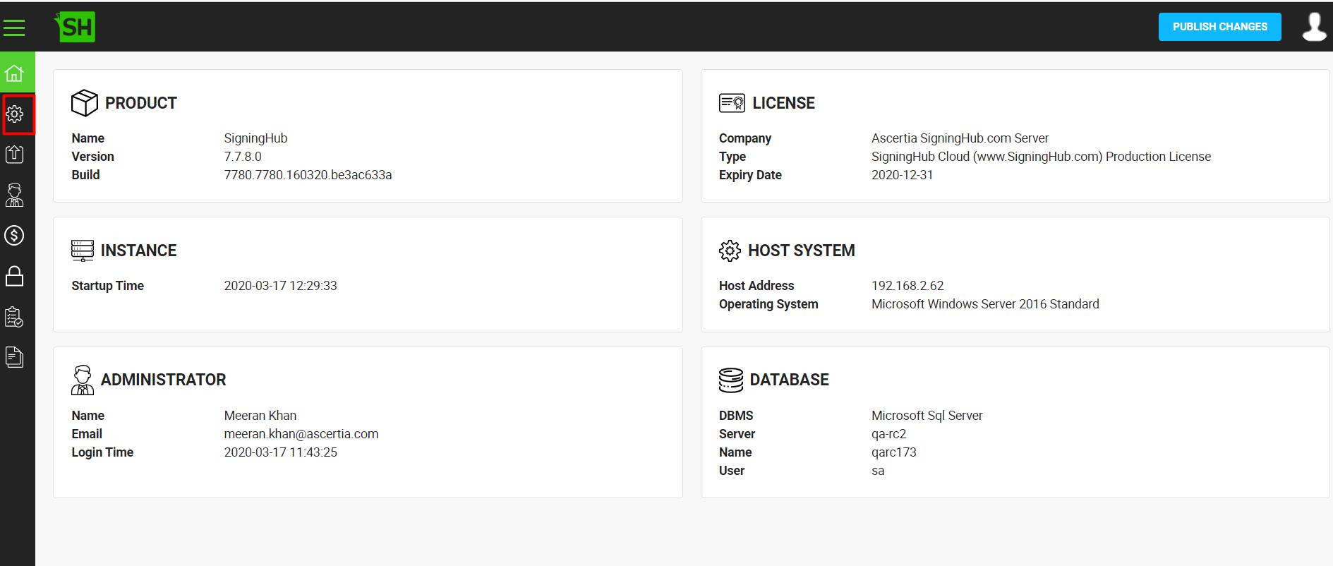
Task: Open the hamburger menu
Action: pyautogui.click(x=14, y=28)
